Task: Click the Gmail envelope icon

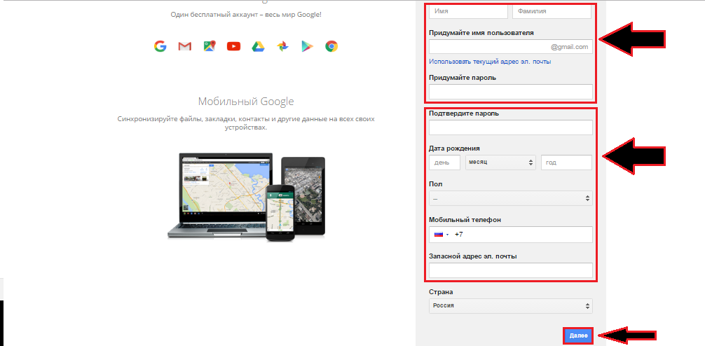Action: [x=184, y=46]
